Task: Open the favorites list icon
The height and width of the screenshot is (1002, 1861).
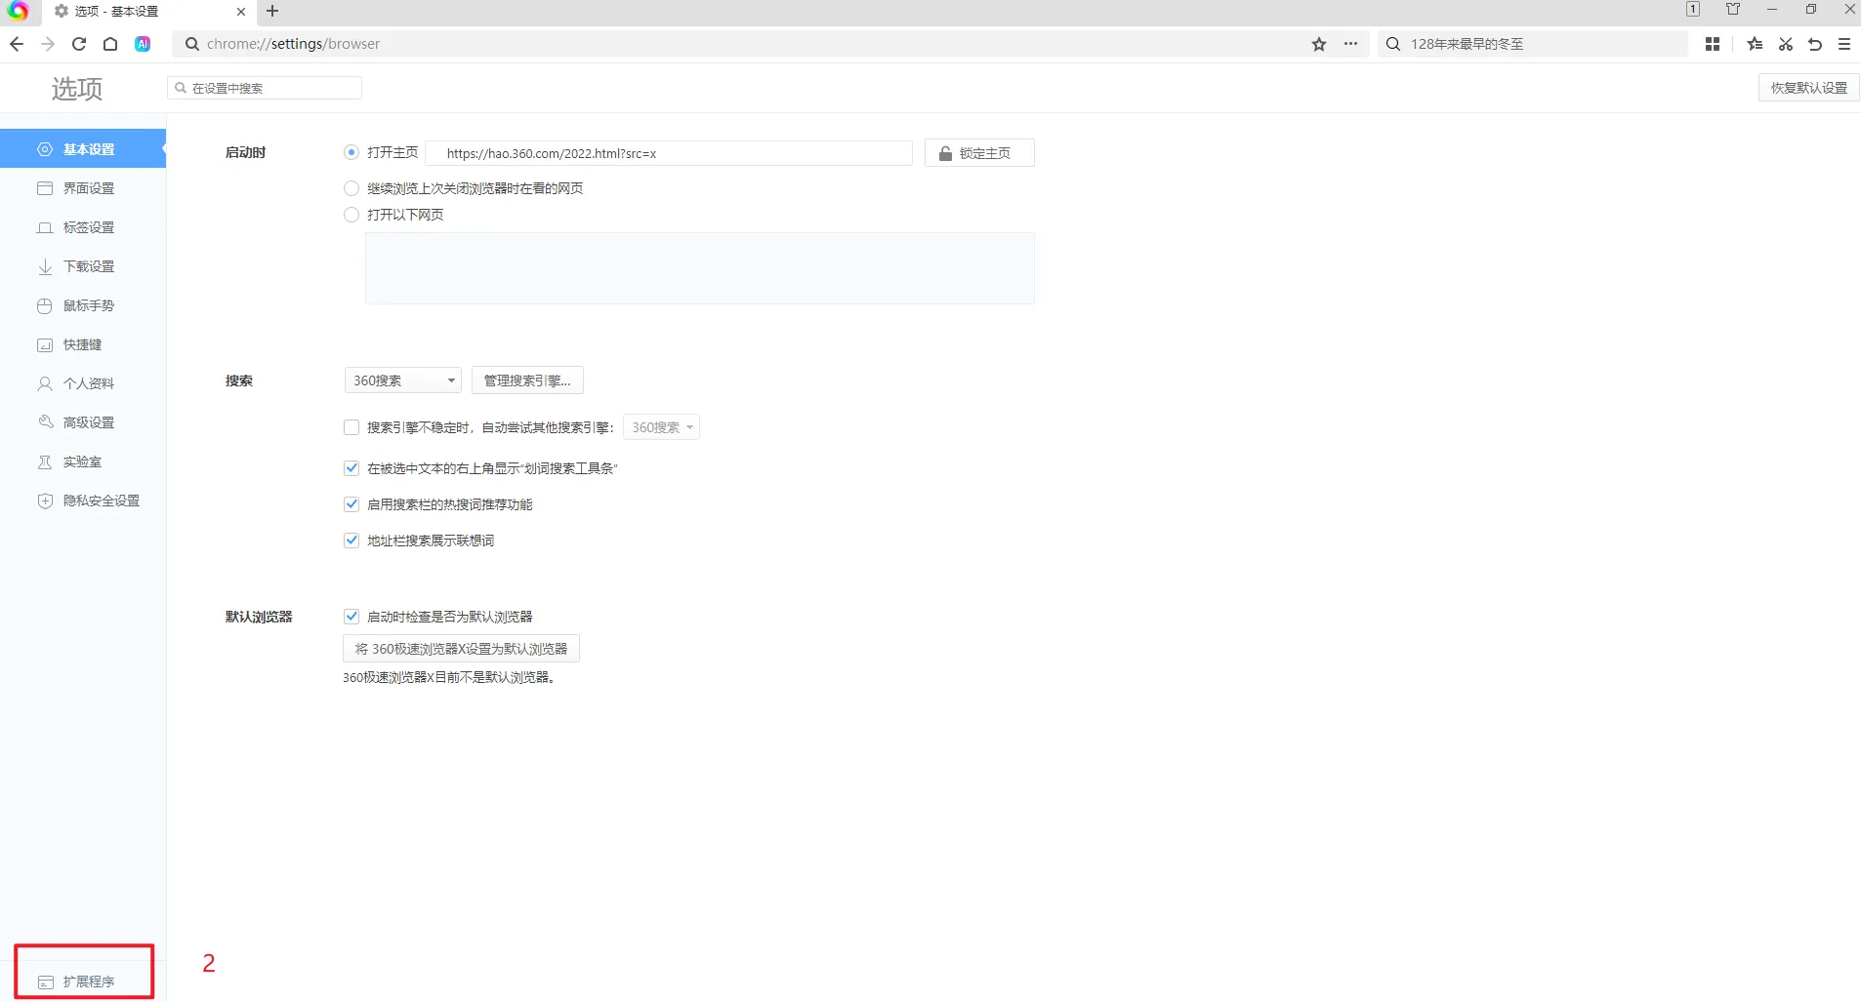Action: pyautogui.click(x=1755, y=44)
